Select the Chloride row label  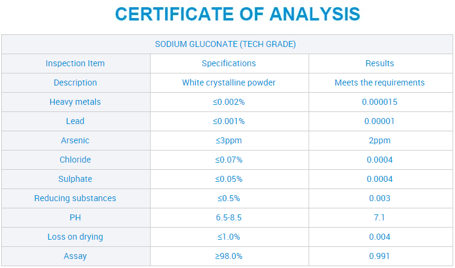[x=75, y=160]
